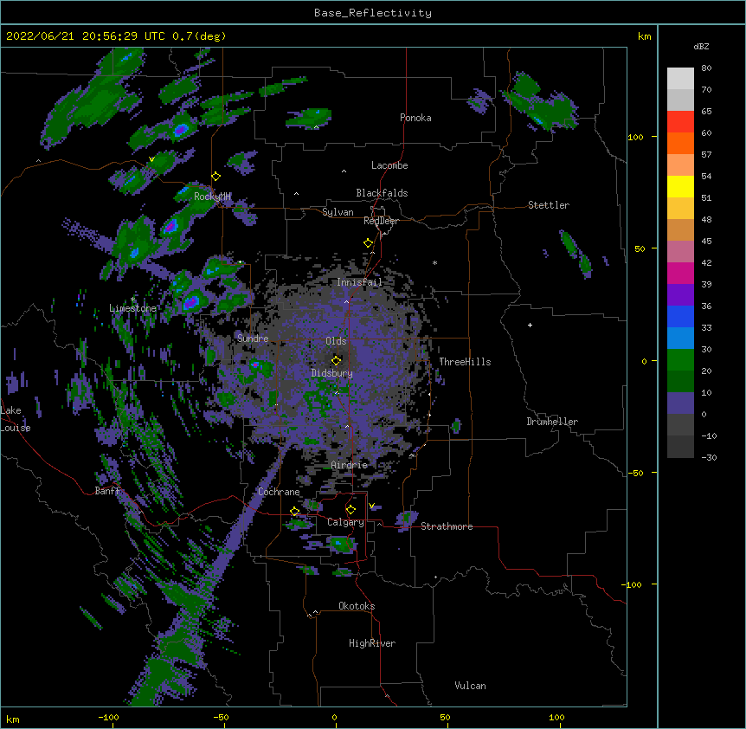The height and width of the screenshot is (729, 746).
Task: Click the yellow diamond marker near RockyMH
Action: pos(216,177)
